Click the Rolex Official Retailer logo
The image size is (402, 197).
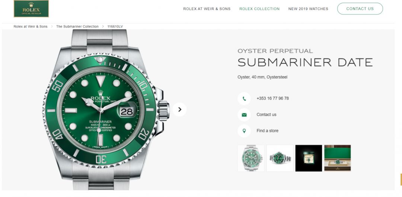tap(31, 9)
